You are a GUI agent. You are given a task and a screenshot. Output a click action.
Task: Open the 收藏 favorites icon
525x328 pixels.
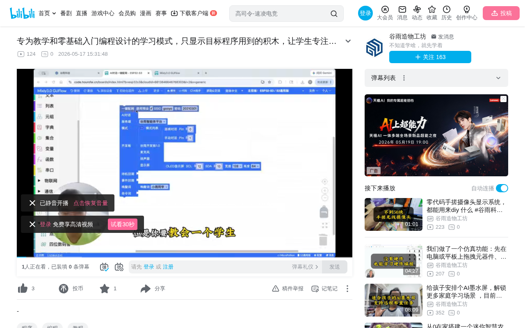[x=432, y=13]
